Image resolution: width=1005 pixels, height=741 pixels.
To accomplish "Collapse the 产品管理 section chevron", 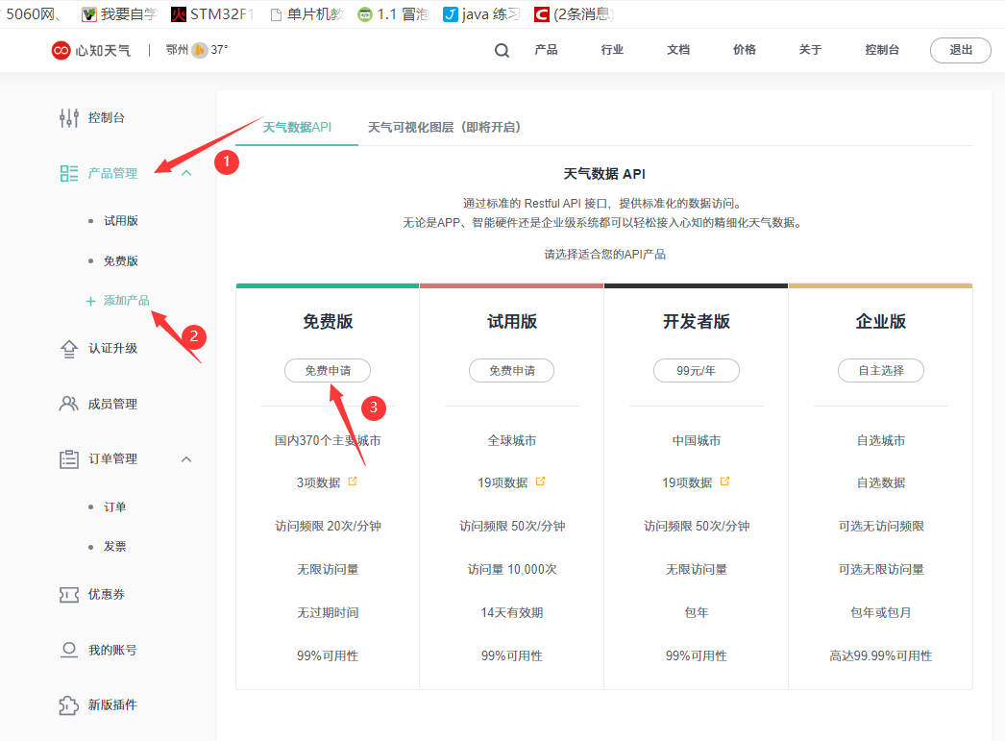I will pos(186,173).
